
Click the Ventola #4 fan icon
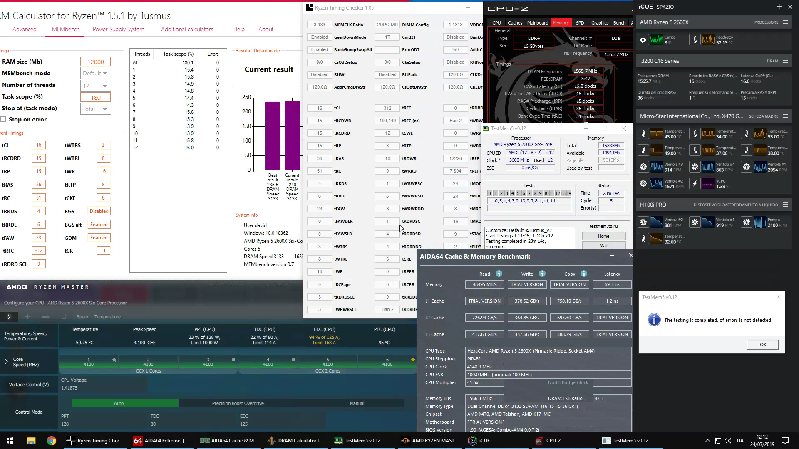695,167
